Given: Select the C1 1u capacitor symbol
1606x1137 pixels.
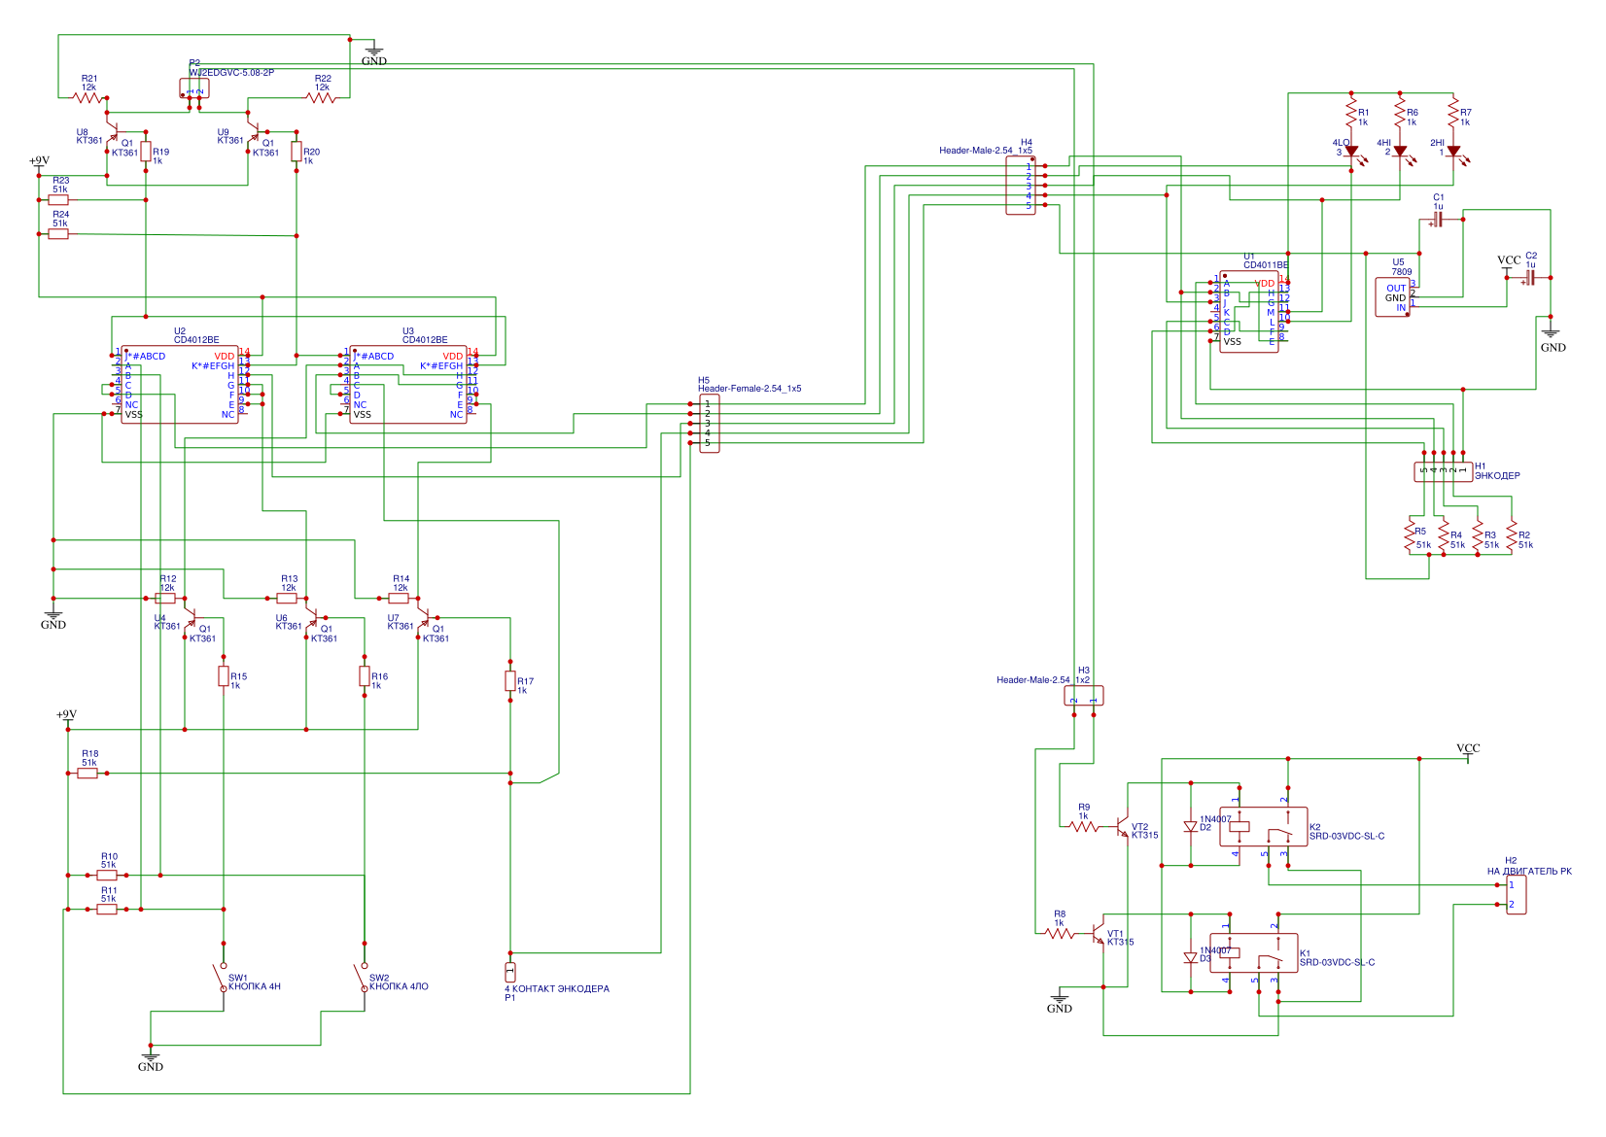Looking at the screenshot, I should 1437,221.
